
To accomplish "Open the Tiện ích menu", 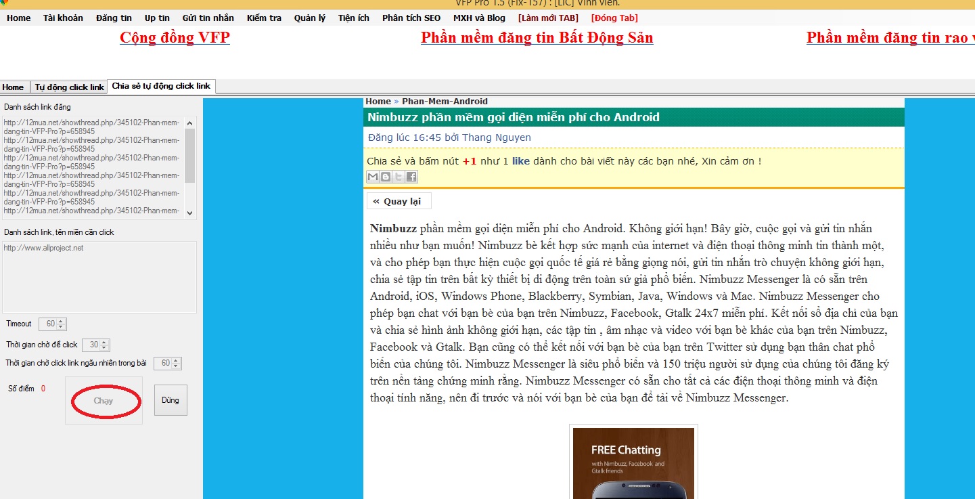I will (354, 18).
